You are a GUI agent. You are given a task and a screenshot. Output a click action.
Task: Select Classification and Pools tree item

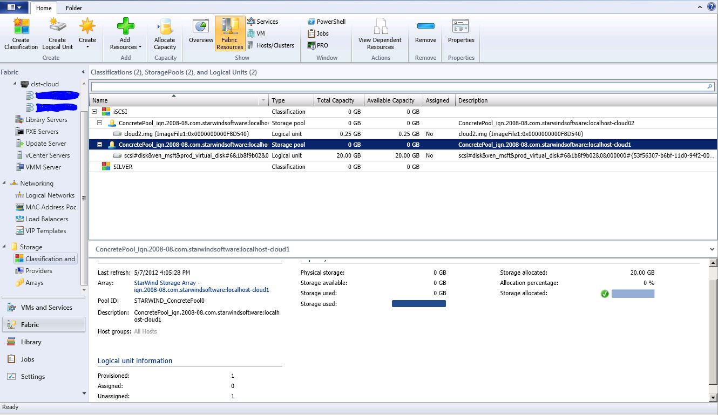45,259
